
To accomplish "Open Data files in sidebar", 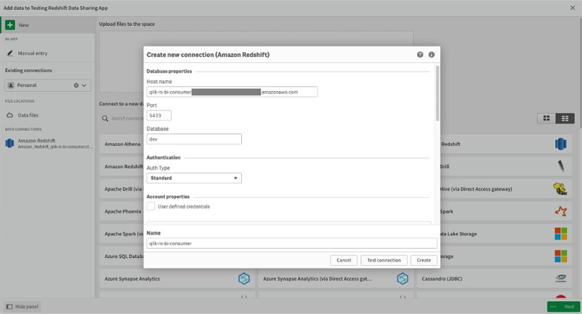I will 47,115.
